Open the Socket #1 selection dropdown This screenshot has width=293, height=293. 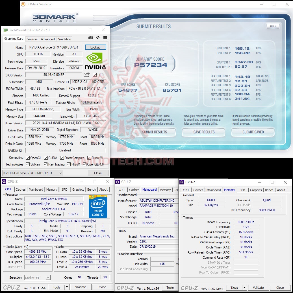[38, 278]
